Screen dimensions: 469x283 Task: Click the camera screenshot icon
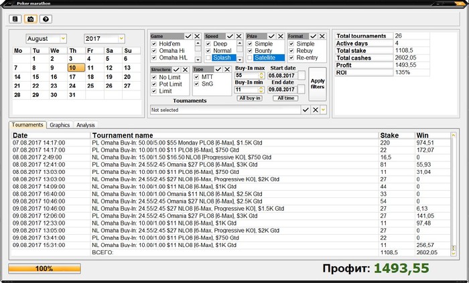pyautogui.click(x=31, y=19)
